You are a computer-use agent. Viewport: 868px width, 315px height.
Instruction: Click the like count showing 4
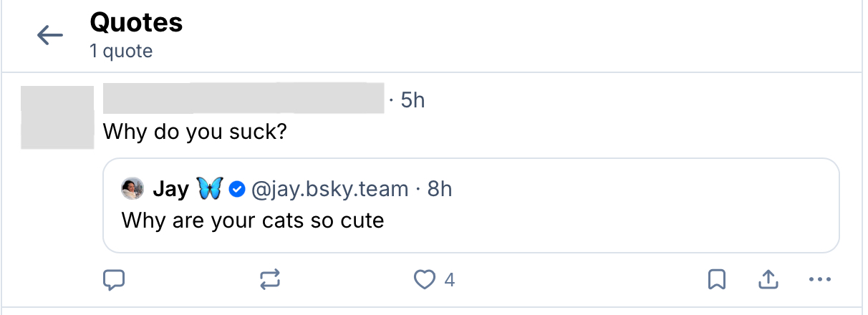450,280
